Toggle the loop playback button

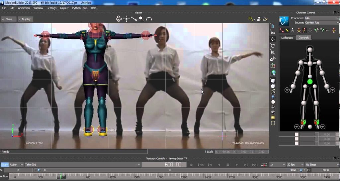point(264,164)
